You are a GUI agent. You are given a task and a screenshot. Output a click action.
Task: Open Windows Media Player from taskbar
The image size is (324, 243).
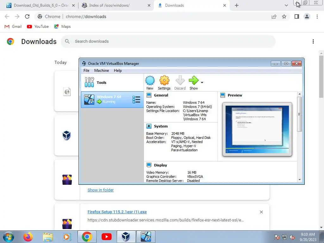[x=67, y=237]
